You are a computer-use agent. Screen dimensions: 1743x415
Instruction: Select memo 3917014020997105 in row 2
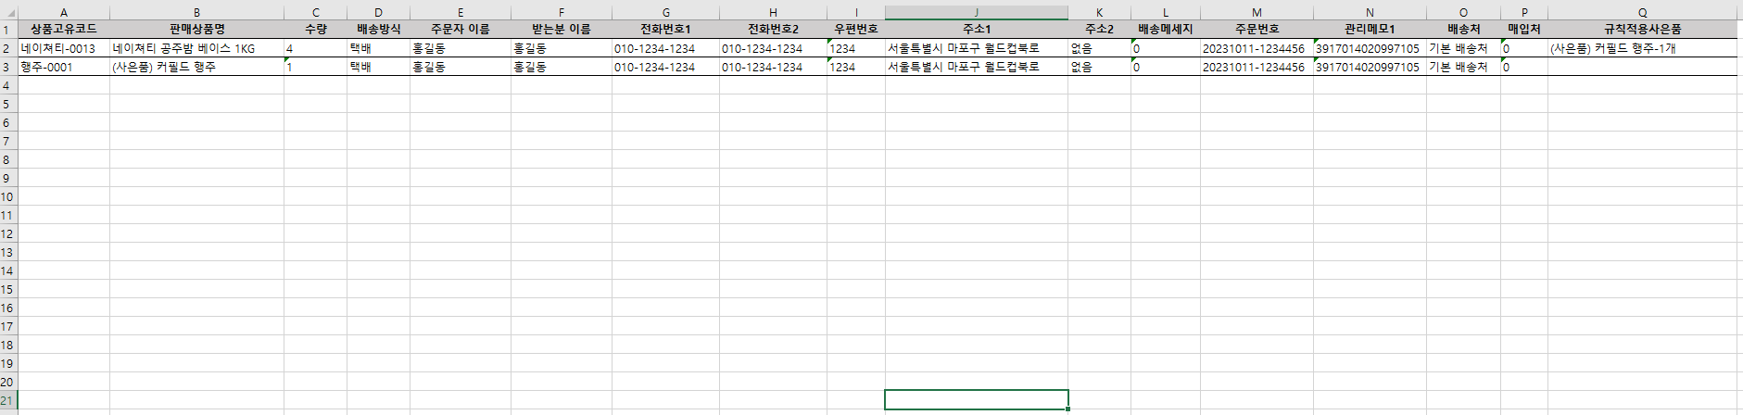1370,48
